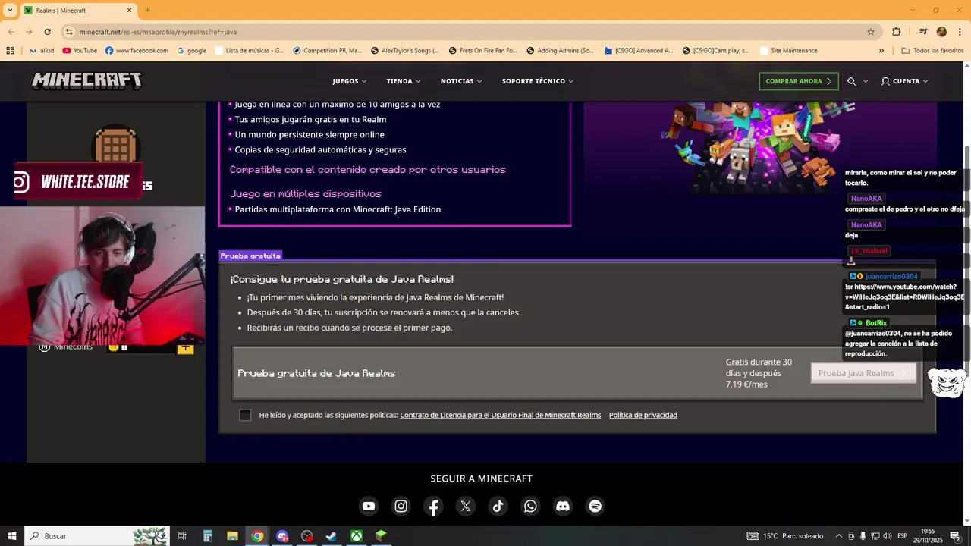This screenshot has height=546, width=971.
Task: Open the Frets On Fire Fan Forum bookmark
Action: click(482, 51)
